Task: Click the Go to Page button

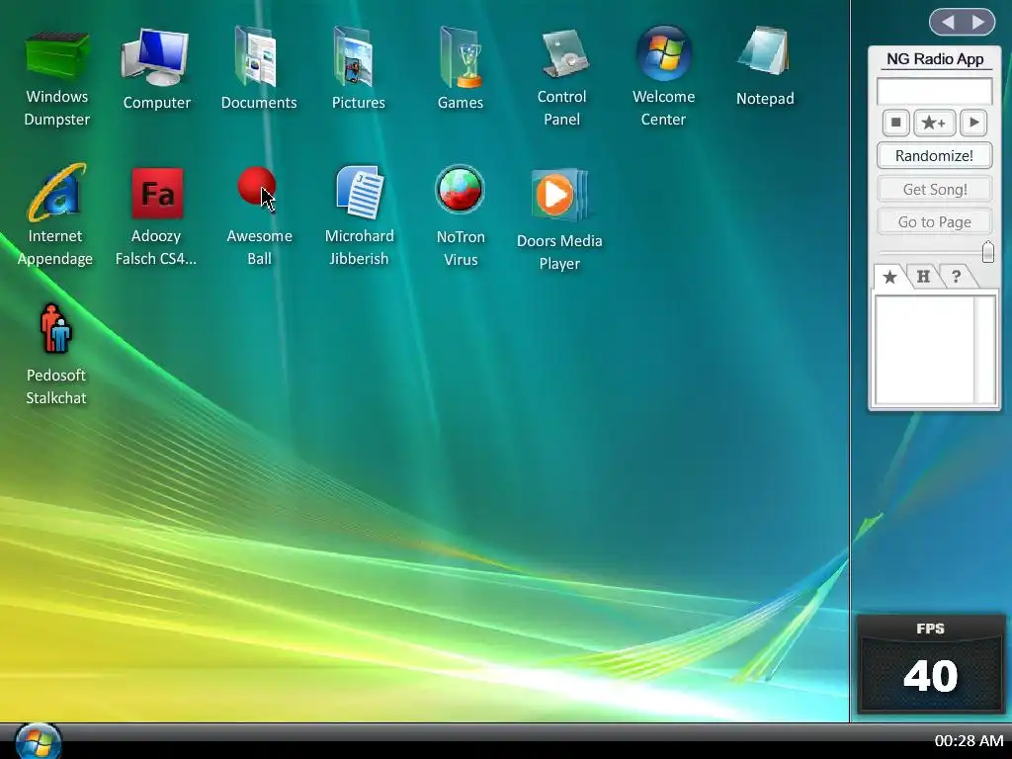Action: point(934,222)
